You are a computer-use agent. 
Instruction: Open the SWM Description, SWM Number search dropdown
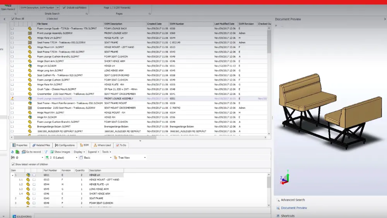(58, 8)
